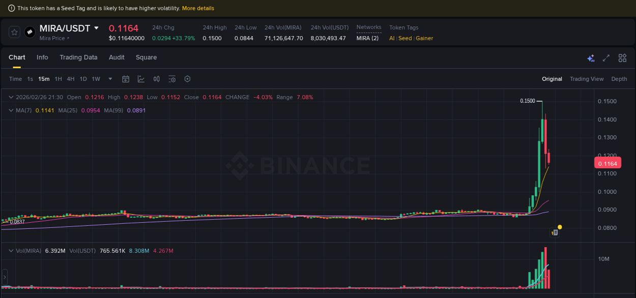Favorite MIRA/USDT using the star icon
636x298 pixels.
click(14, 32)
